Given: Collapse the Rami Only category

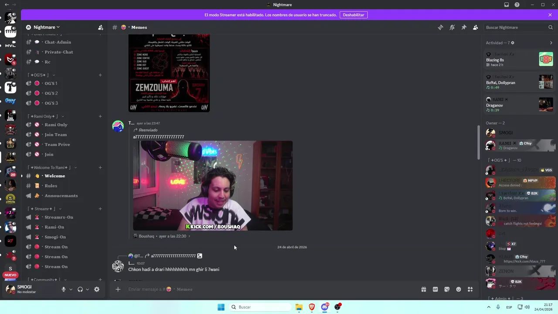Looking at the screenshot, I should [45, 116].
